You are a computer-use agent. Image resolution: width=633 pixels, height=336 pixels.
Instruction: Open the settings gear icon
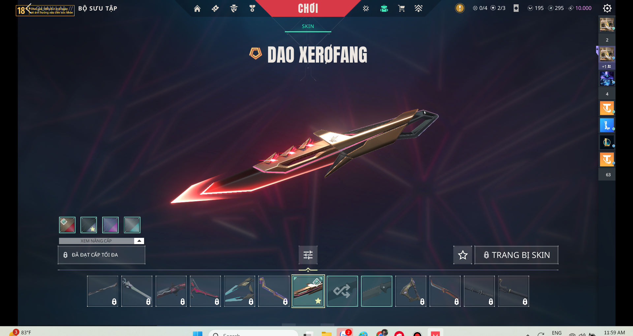click(x=607, y=8)
